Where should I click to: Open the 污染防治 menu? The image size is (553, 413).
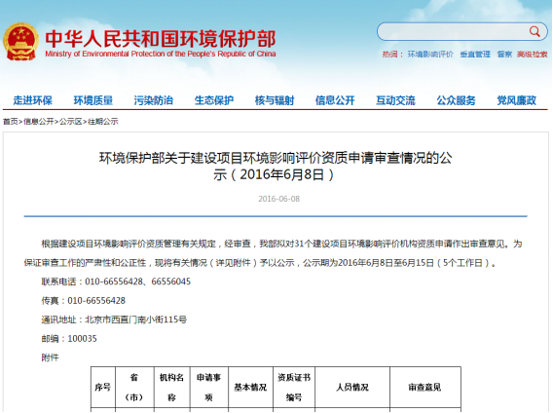154,100
